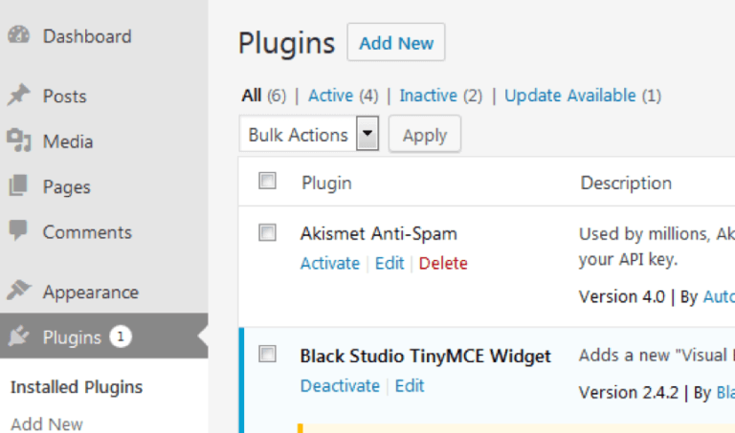Screen dimensions: 735x433
Task: Check the Akismet Anti-Spam checkbox
Action: 268,232
